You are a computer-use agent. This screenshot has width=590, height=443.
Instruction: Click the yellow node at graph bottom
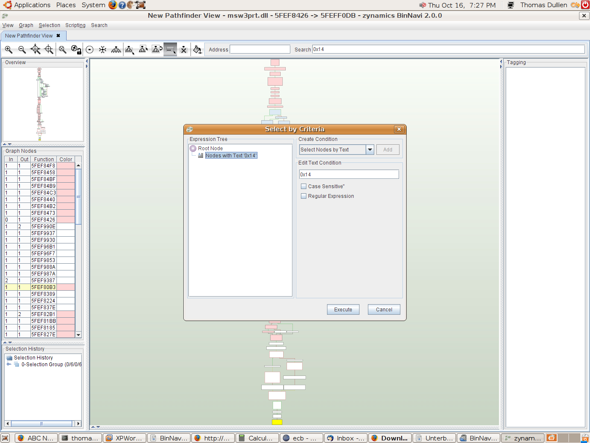click(x=277, y=422)
